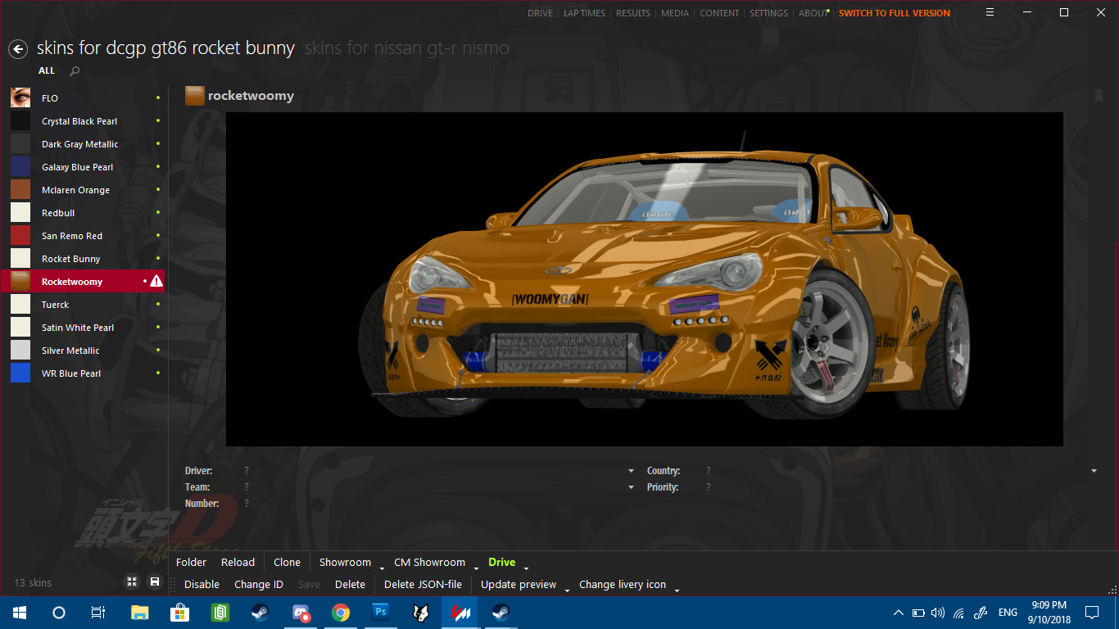
Task: Click the San Remo Red color swatch
Action: [20, 235]
